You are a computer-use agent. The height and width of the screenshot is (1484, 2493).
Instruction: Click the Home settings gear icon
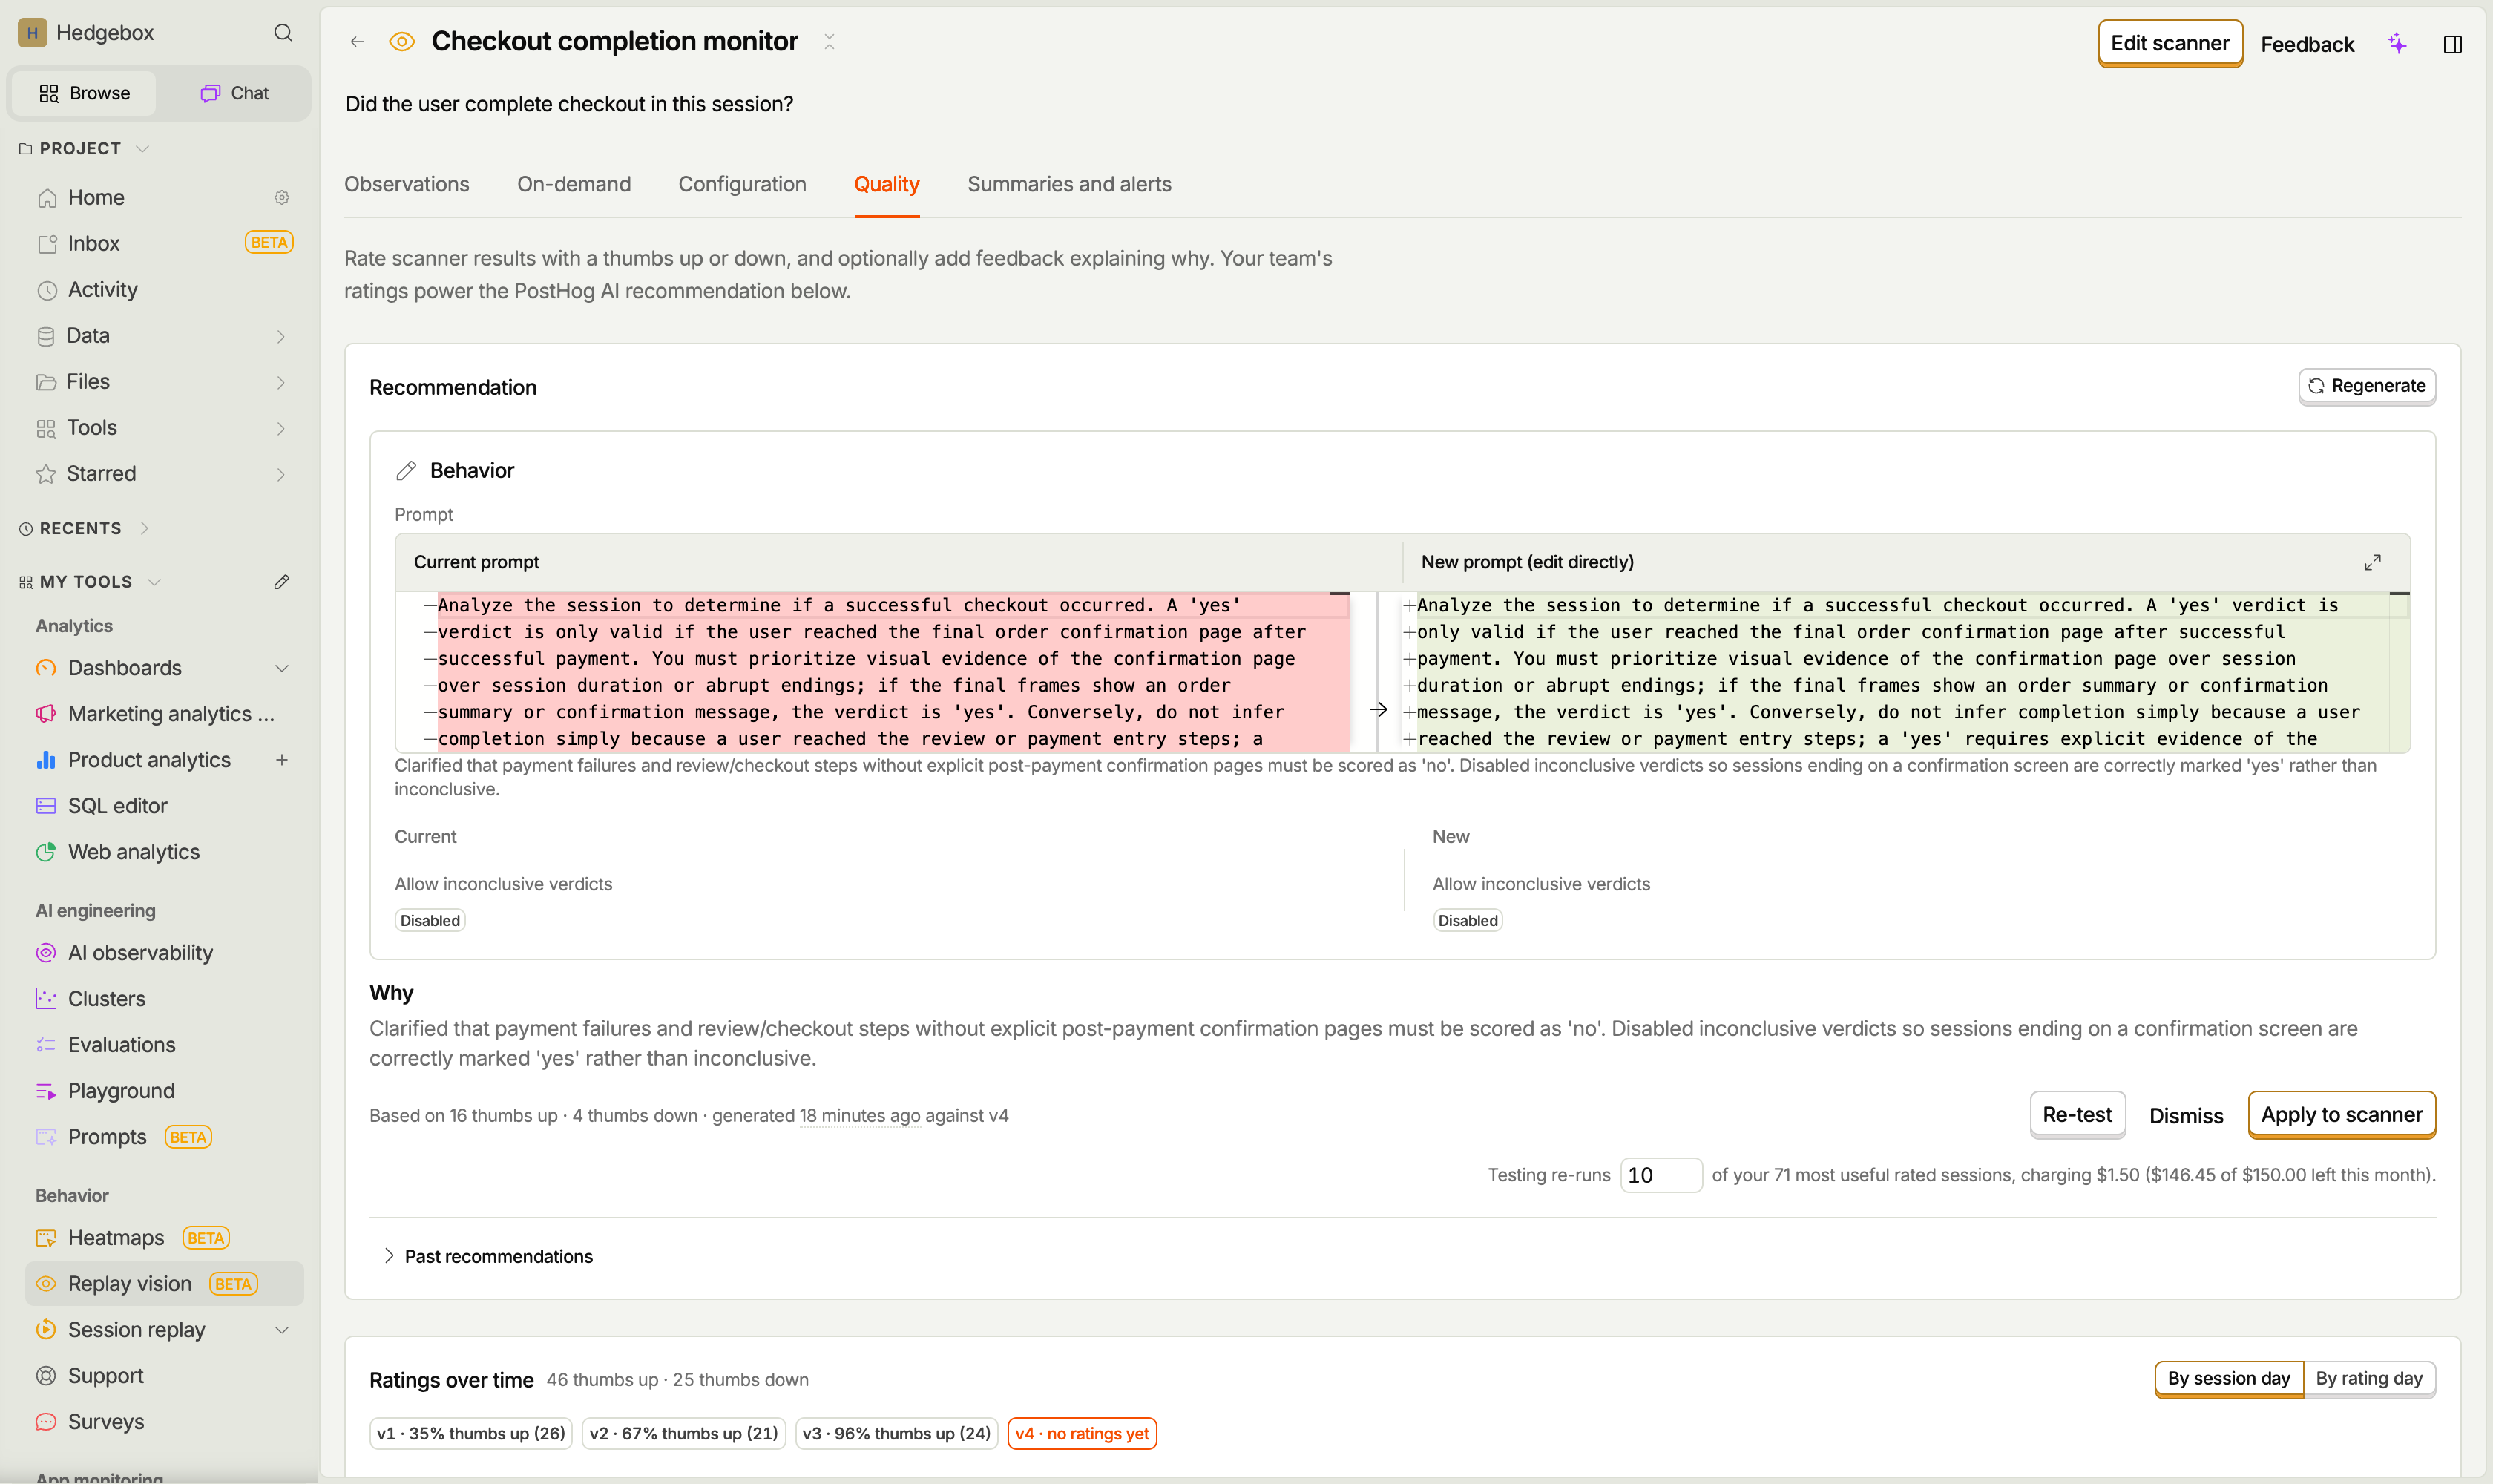pos(282,198)
